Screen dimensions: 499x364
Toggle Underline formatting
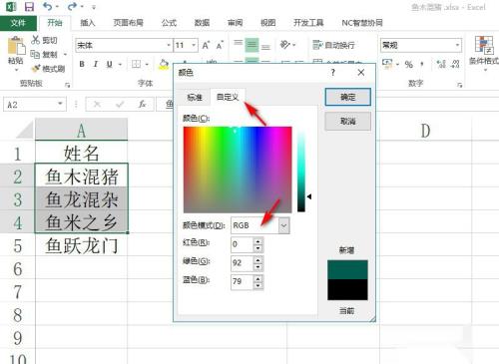coord(109,64)
